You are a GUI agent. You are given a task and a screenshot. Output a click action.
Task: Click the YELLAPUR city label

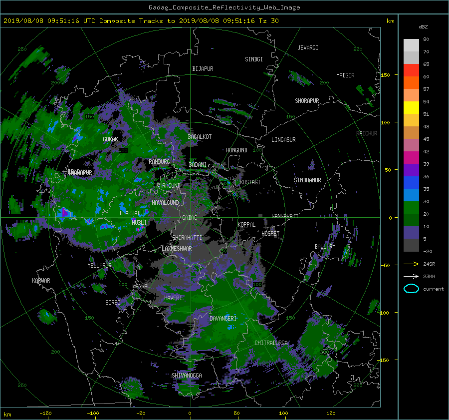[x=99, y=266]
